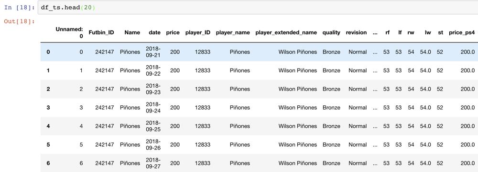Click the Bronze quality cell in row 5
This screenshot has height=172, width=478.
coord(331,145)
